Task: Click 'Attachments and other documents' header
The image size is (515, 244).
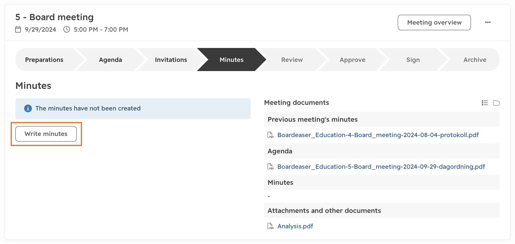Action: [382, 211]
